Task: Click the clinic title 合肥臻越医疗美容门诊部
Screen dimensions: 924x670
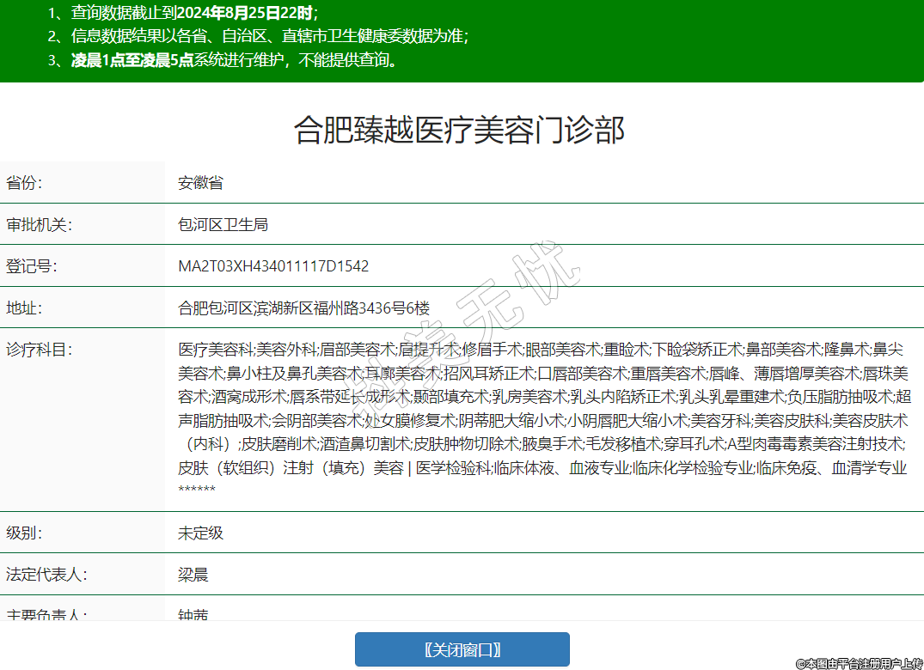Action: tap(459, 130)
